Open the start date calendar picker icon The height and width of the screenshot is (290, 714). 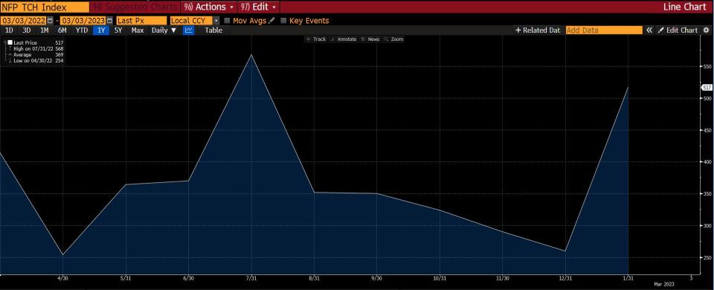click(50, 21)
